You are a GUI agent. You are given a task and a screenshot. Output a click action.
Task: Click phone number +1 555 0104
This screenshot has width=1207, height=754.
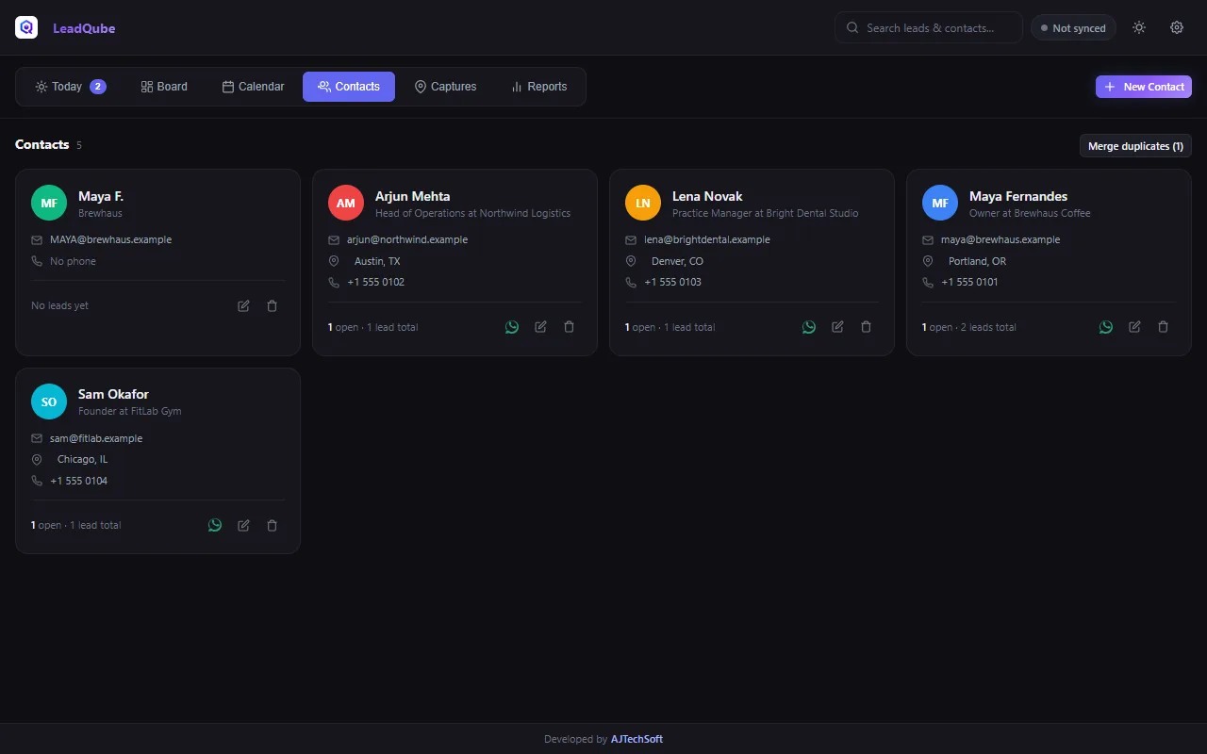[x=79, y=481]
